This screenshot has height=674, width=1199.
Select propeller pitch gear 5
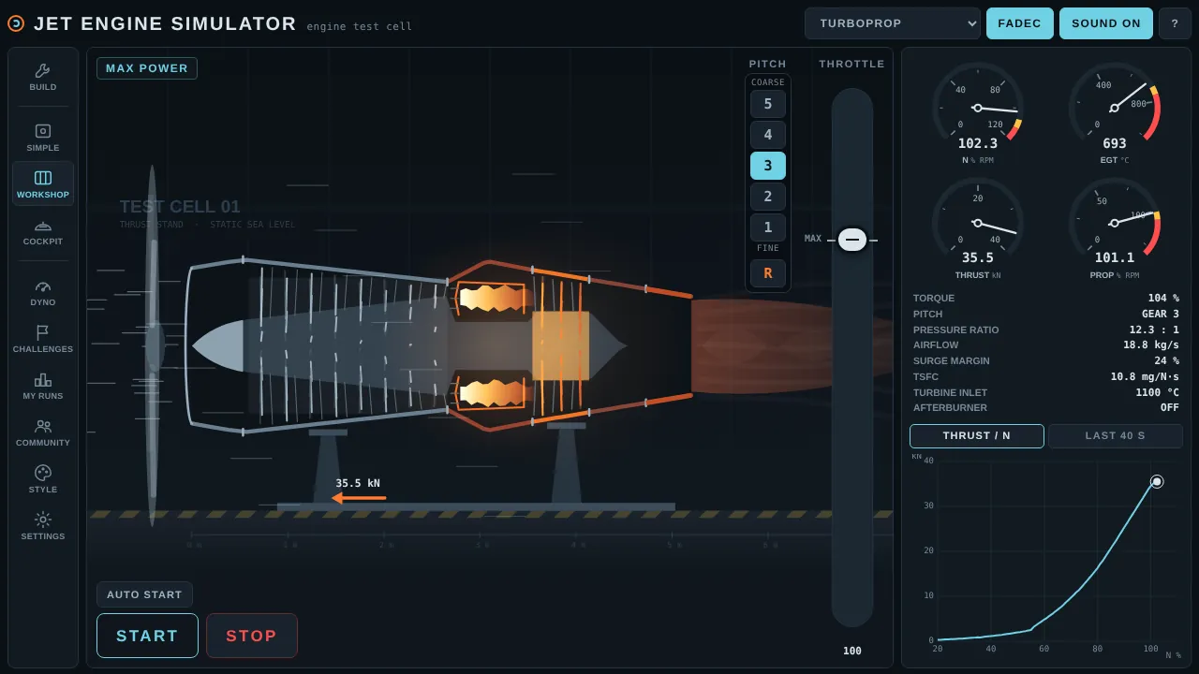pos(768,104)
